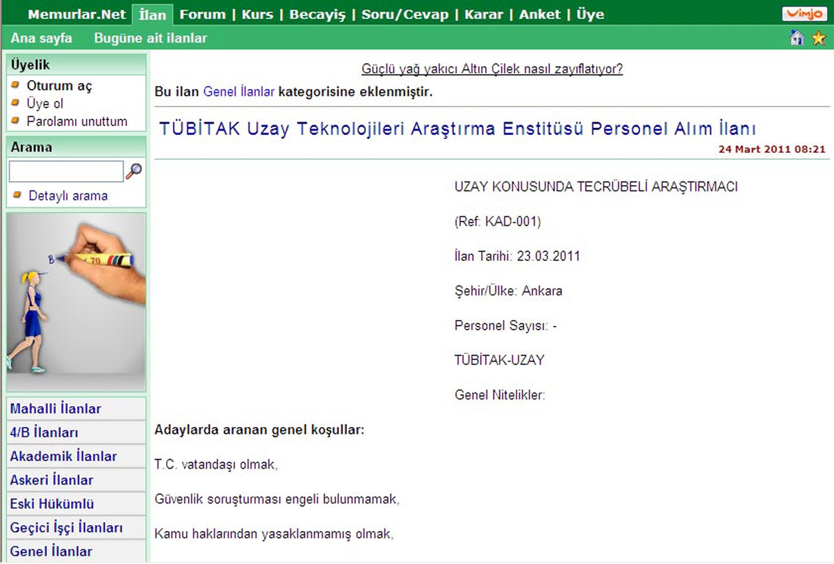The image size is (834, 564).
Task: Click the Altın Çilek ad link
Action: point(492,70)
